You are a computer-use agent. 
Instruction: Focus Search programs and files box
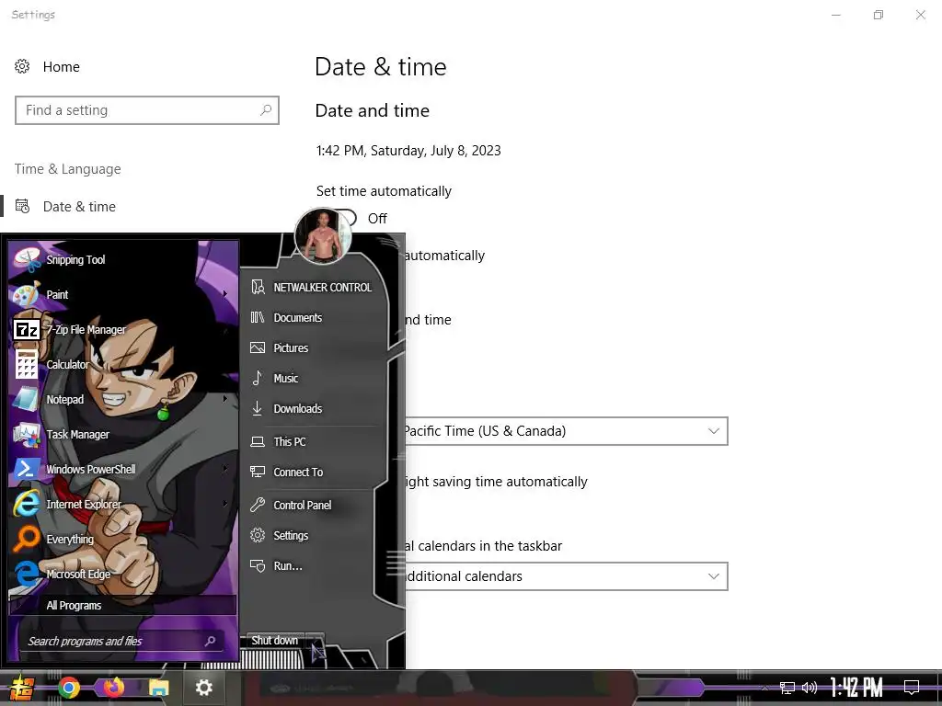pyautogui.click(x=122, y=641)
